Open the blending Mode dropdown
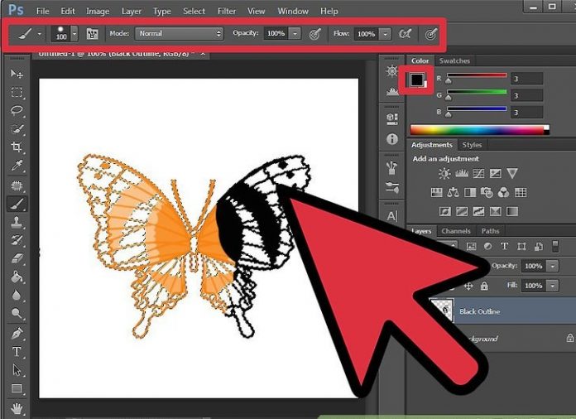Image resolution: width=576 pixels, height=419 pixels. click(180, 34)
